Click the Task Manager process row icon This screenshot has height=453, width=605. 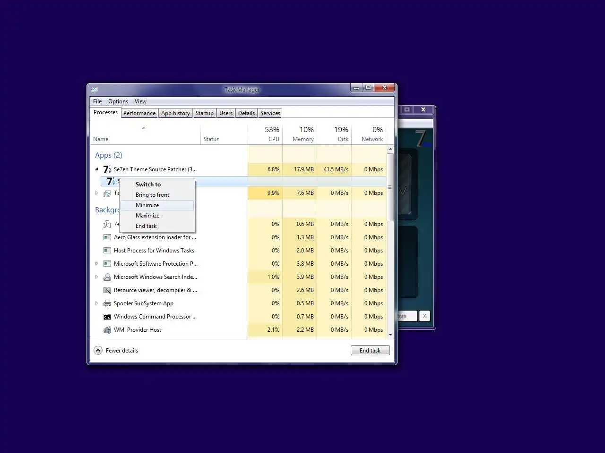[107, 193]
